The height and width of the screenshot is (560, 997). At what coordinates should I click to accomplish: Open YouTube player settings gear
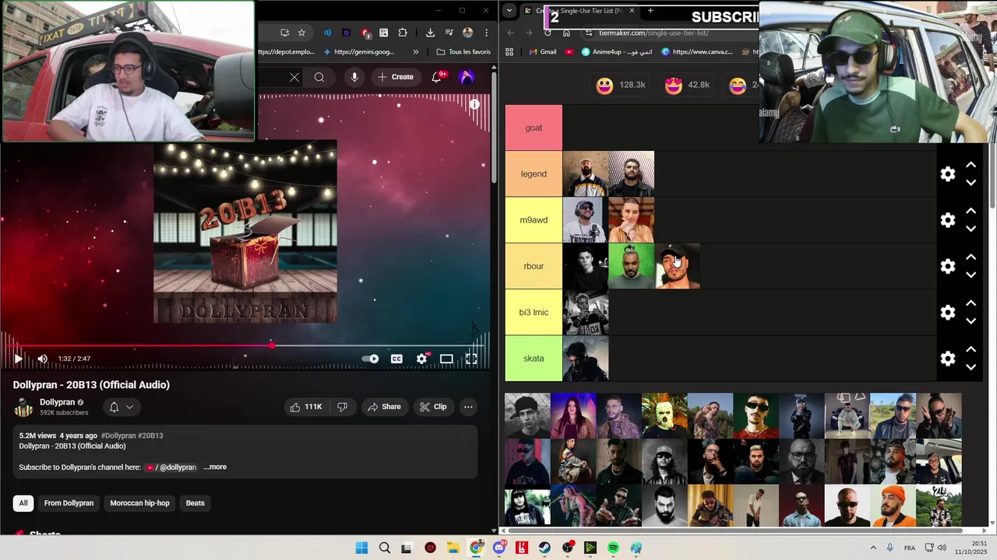click(421, 359)
